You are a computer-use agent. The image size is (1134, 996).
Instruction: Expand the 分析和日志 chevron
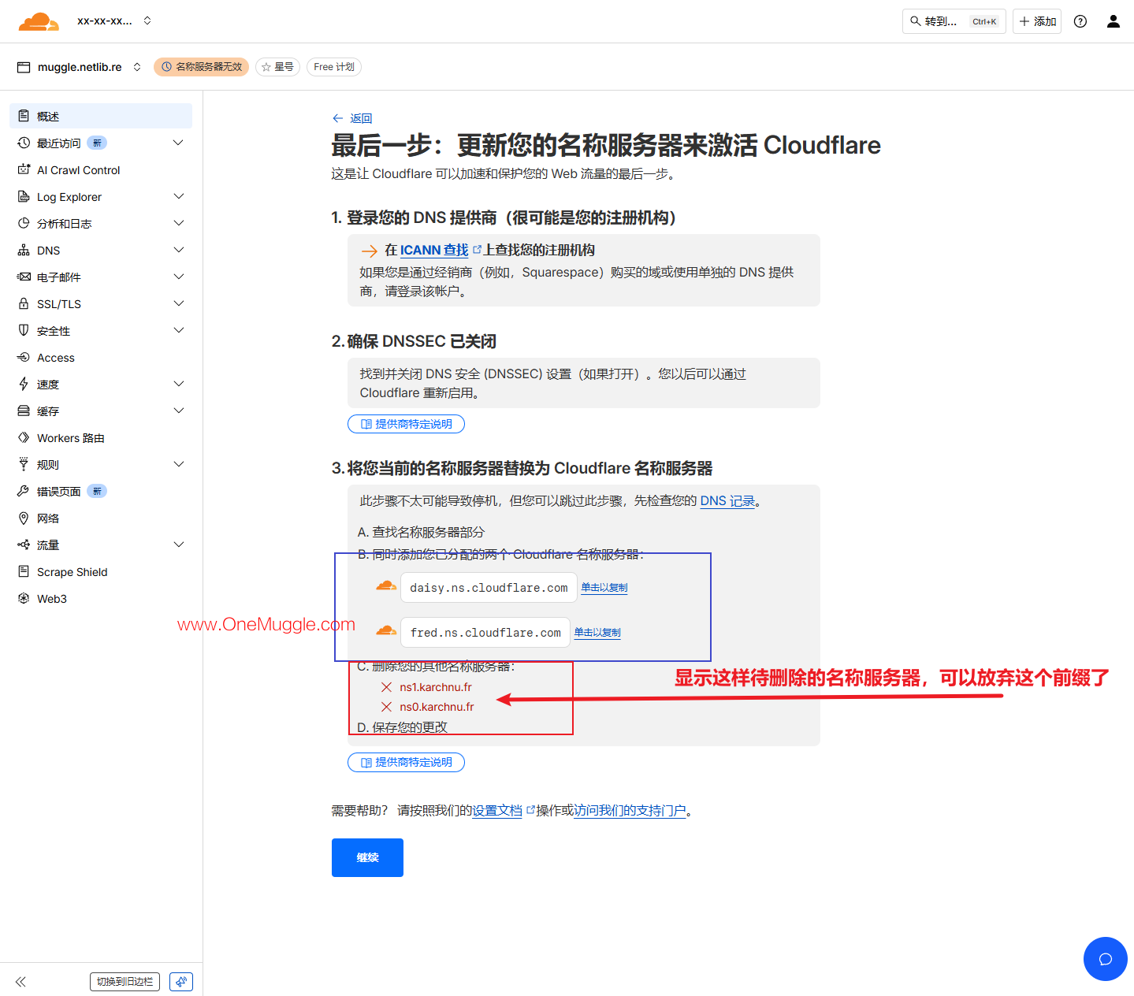(x=178, y=223)
